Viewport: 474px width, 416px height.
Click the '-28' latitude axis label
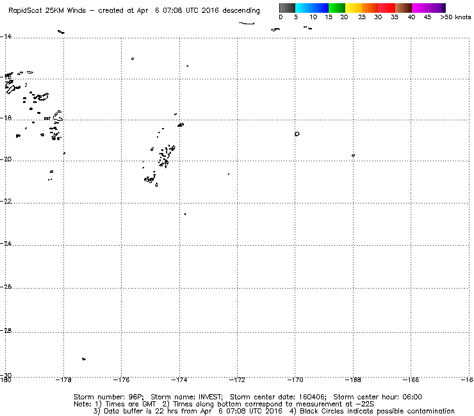(6, 330)
